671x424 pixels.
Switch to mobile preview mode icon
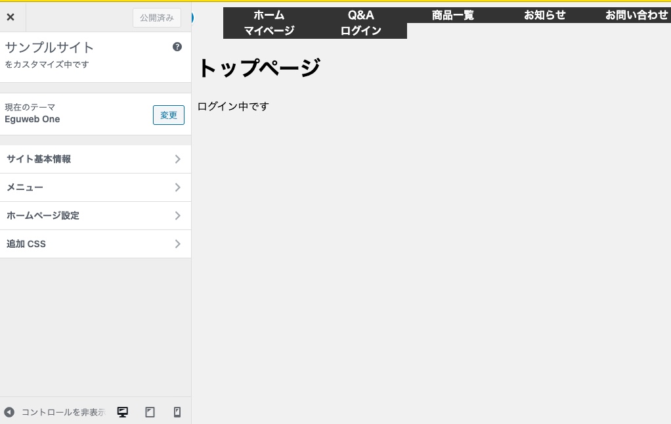(177, 412)
